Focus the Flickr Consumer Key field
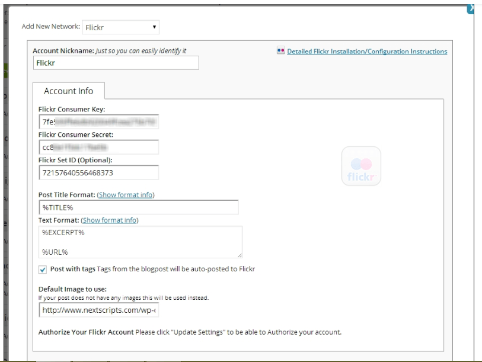This screenshot has width=482, height=362. (98, 121)
